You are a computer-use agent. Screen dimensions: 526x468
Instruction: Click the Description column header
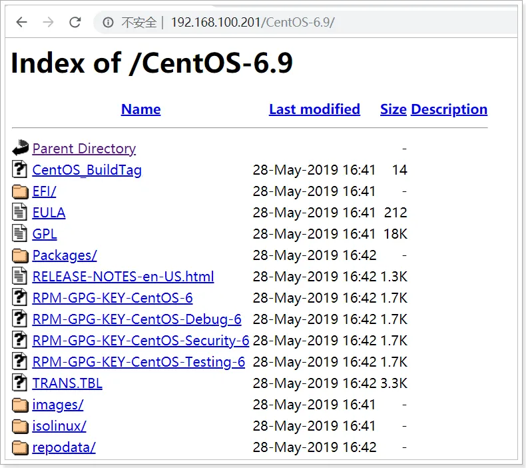(449, 109)
